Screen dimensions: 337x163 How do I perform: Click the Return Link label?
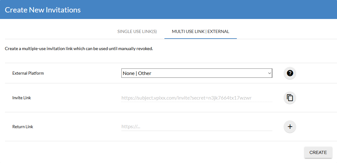point(23,127)
